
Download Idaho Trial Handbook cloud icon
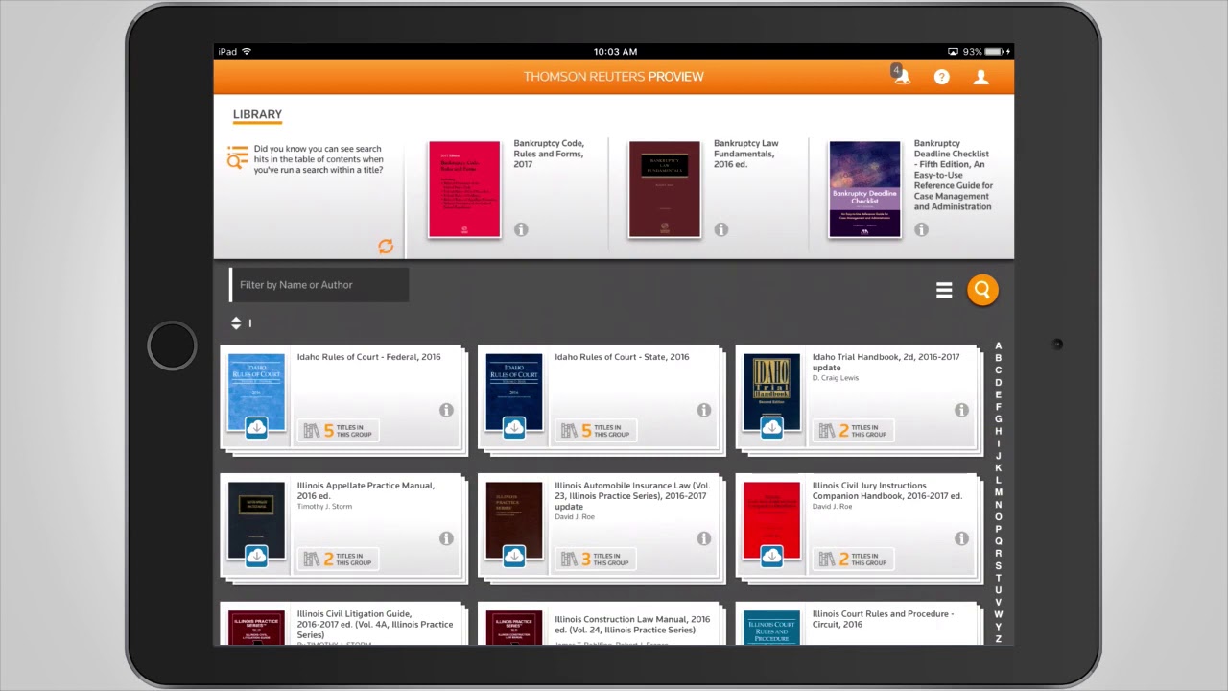pos(772,428)
